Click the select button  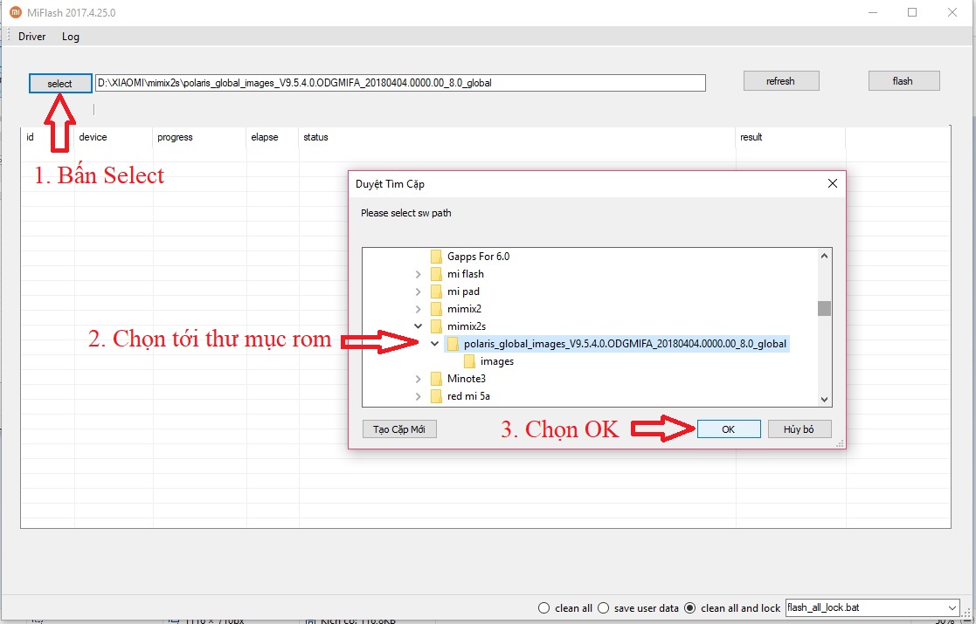pos(60,83)
